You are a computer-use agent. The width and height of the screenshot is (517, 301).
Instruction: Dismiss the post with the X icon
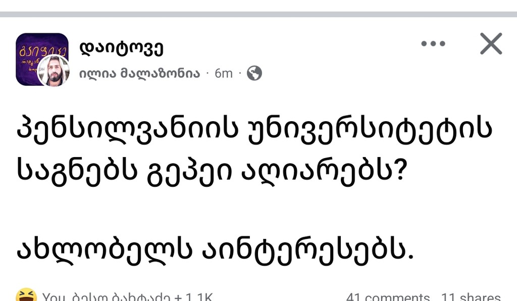tap(490, 44)
